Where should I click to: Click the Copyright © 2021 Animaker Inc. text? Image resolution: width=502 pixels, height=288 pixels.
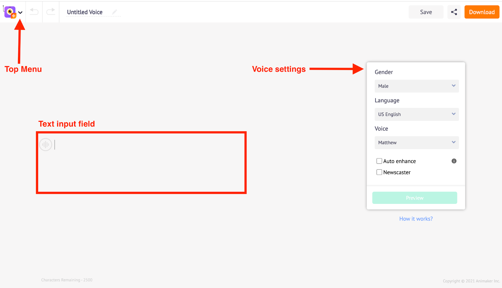pos(471,281)
